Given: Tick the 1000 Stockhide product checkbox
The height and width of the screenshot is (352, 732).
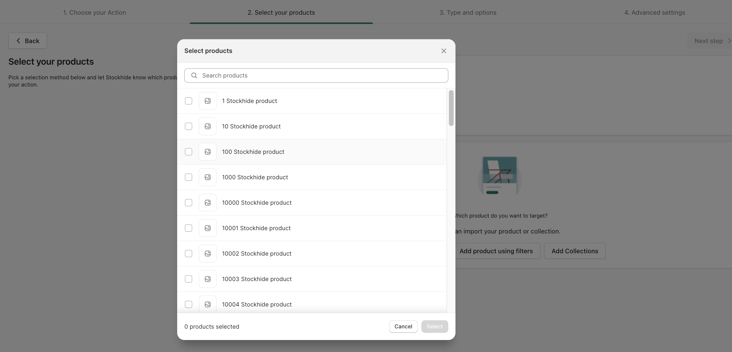Looking at the screenshot, I should tap(189, 177).
